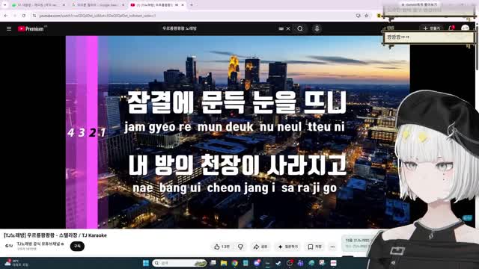Screen dimensions: 479x269
Task: Open the notifications bell
Action: (x=451, y=28)
